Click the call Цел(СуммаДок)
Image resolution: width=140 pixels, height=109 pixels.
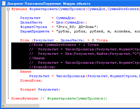click(70, 22)
